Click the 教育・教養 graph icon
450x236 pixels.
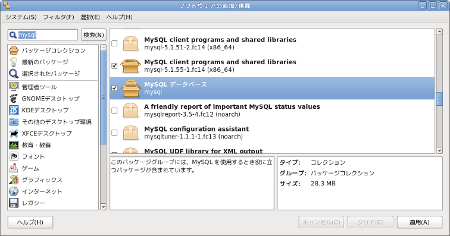pos(14,145)
